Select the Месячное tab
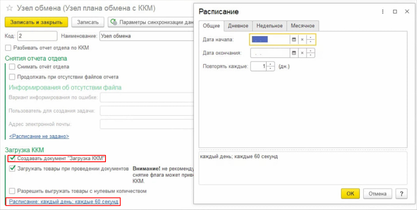The image size is (417, 210). pyautogui.click(x=303, y=26)
